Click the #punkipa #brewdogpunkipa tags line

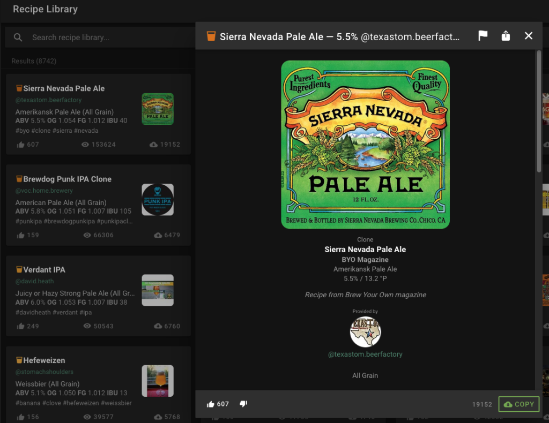tap(74, 221)
